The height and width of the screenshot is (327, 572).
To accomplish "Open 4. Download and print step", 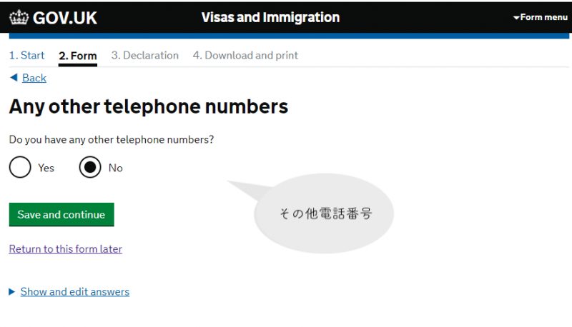I will tap(245, 56).
